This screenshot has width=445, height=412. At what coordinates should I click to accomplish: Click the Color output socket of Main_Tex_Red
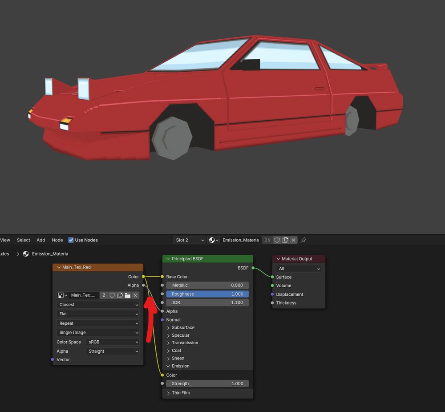(x=143, y=277)
